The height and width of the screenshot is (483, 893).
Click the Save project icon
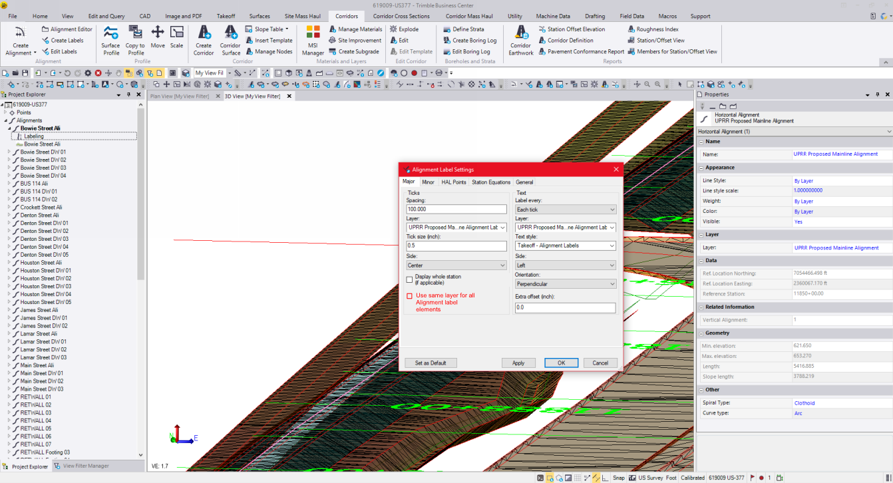25,73
